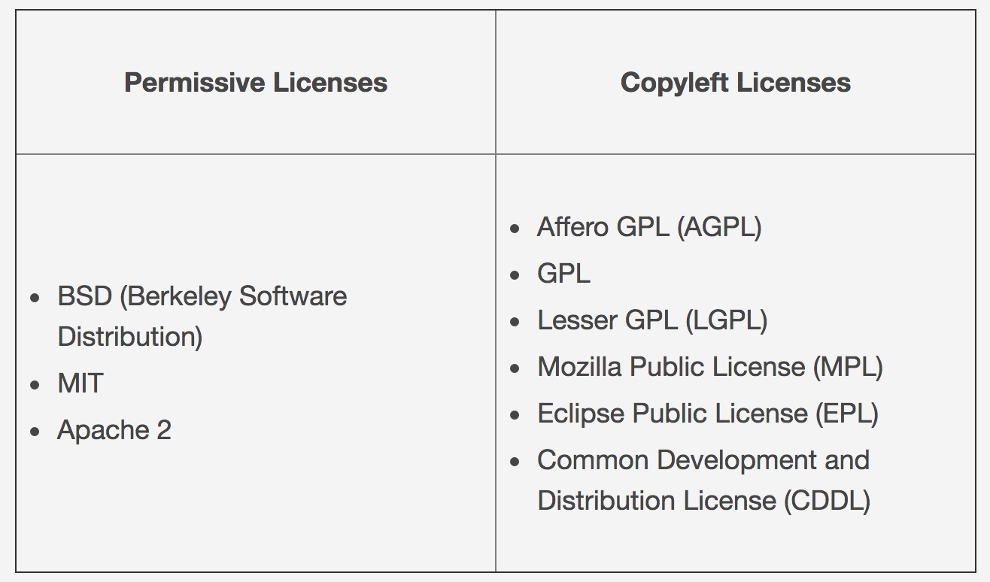
Task: Click the bullet next to Apache 2
Action: pyautogui.click(x=35, y=432)
